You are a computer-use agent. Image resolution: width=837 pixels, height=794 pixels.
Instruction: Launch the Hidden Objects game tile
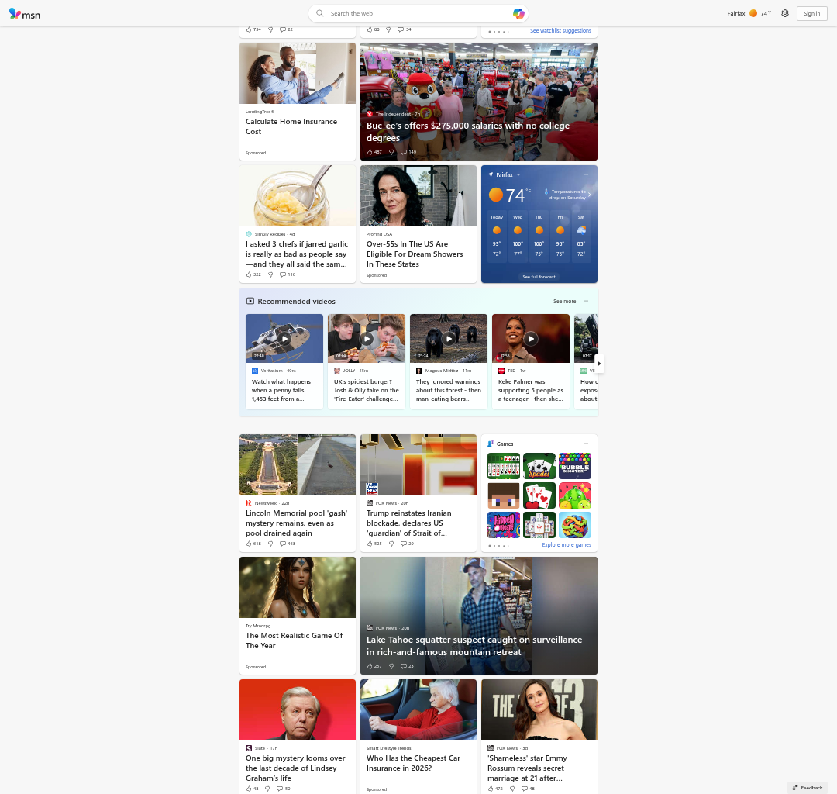[x=504, y=525]
